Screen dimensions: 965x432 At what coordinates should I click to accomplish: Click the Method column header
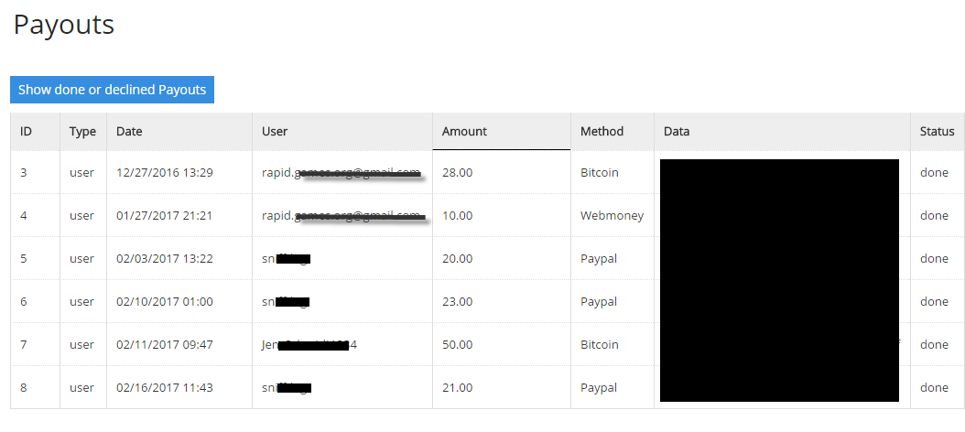[x=602, y=132]
